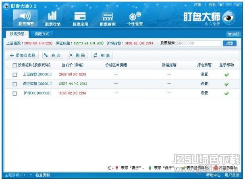
Task: Toggle the select-all checkbox in header
Action: (15, 65)
